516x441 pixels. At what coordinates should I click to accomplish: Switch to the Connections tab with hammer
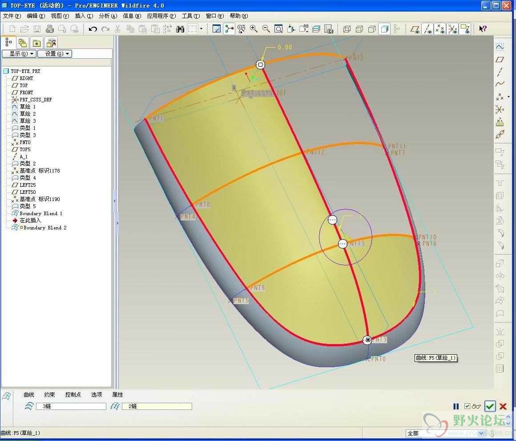coord(51,43)
